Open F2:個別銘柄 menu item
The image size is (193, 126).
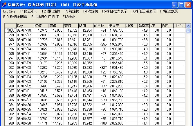[x=51, y=11]
